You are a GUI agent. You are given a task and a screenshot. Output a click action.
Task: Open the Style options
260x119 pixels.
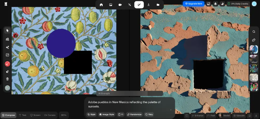pos(91,114)
